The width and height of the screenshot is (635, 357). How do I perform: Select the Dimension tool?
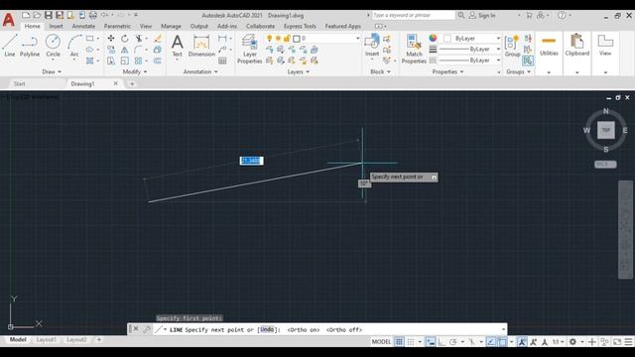pos(201,46)
